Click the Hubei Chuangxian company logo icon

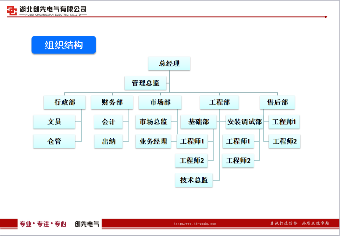pos(12,11)
